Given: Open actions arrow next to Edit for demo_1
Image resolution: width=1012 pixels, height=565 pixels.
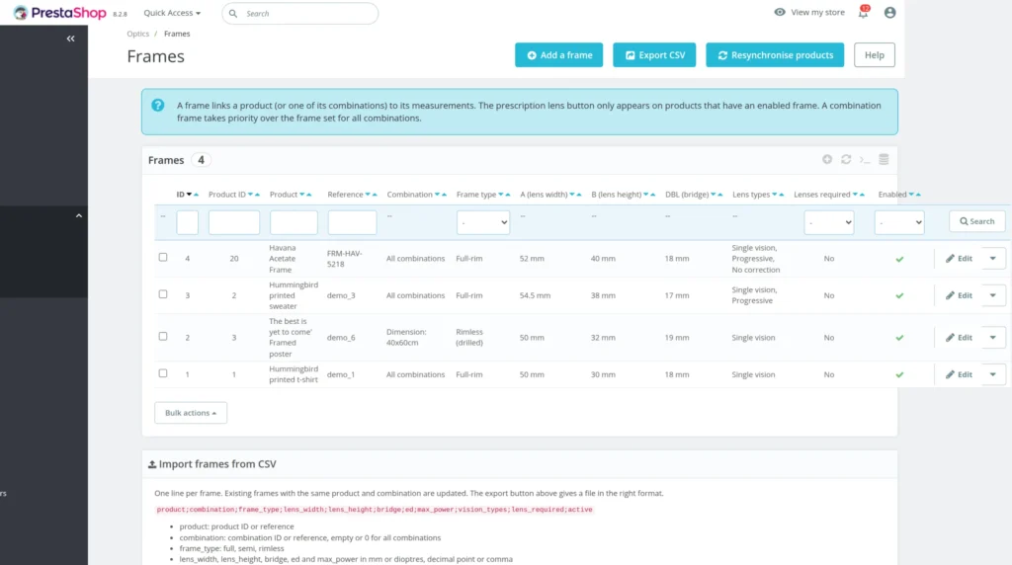Looking at the screenshot, I should point(992,374).
